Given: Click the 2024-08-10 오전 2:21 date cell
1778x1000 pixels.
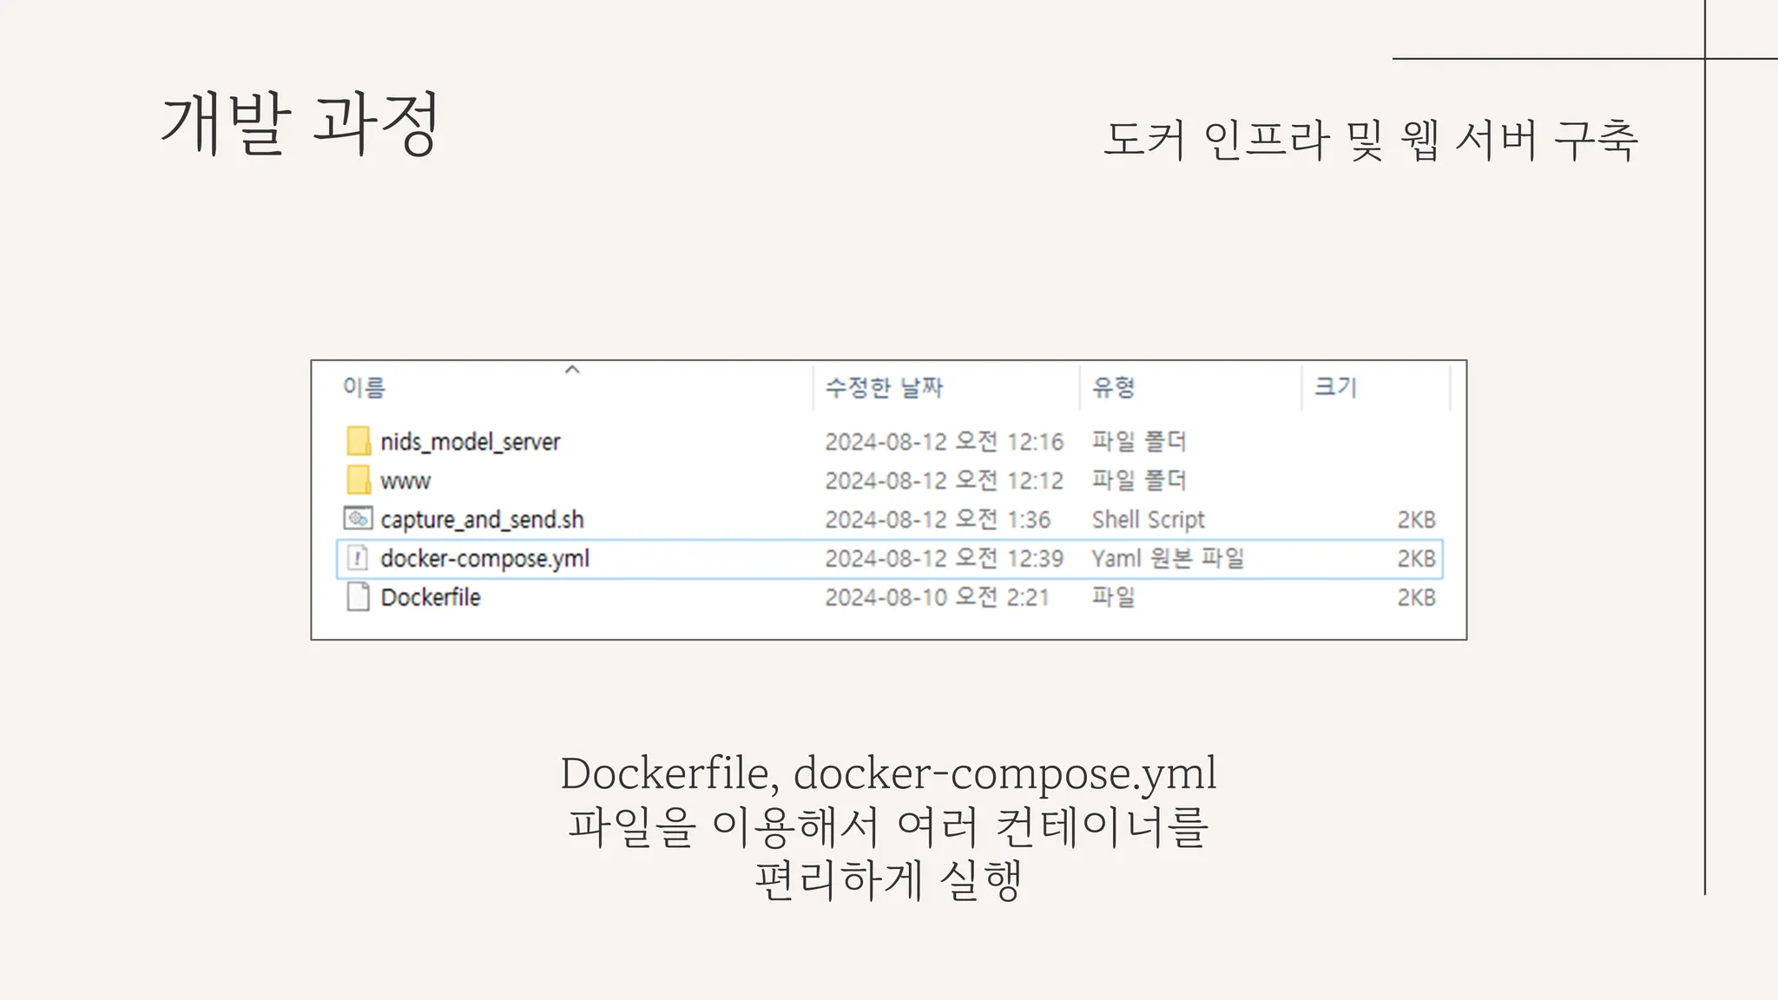Looking at the screenshot, I should 937,597.
